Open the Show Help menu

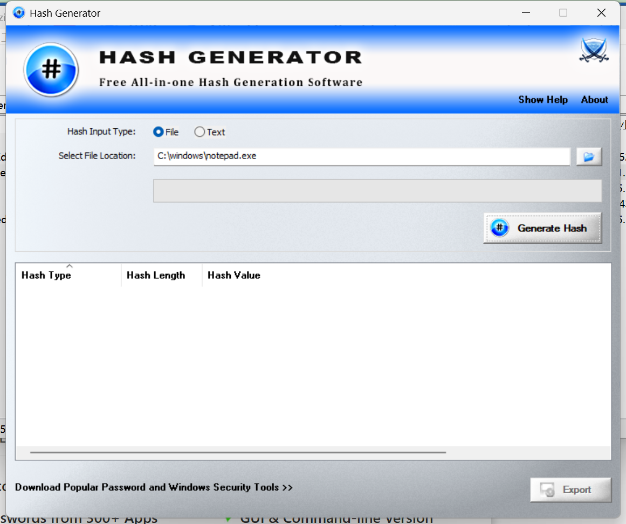[x=543, y=100]
